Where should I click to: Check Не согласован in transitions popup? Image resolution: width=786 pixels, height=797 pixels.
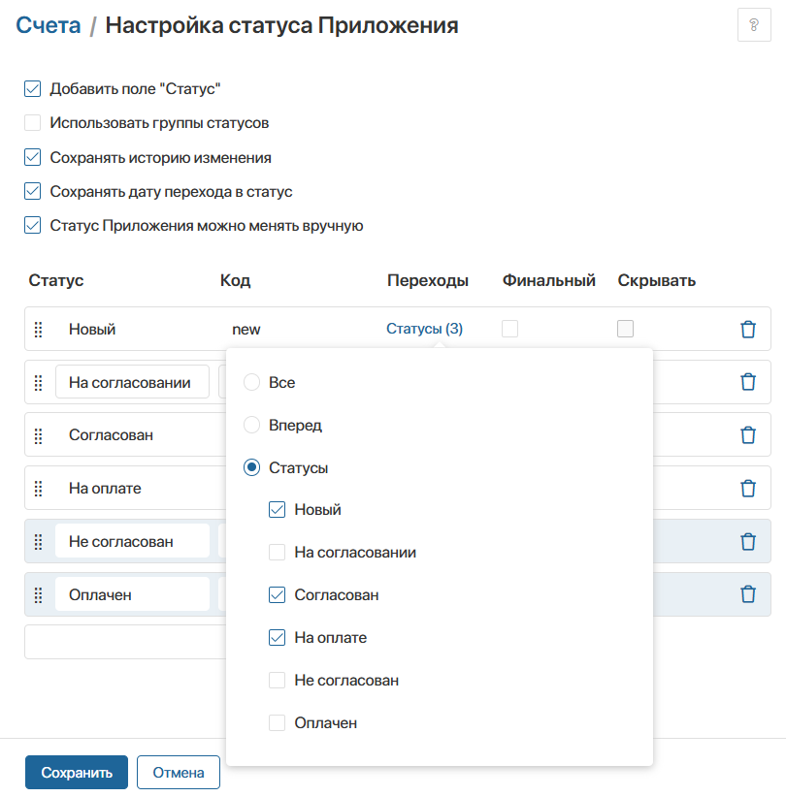[x=277, y=680]
